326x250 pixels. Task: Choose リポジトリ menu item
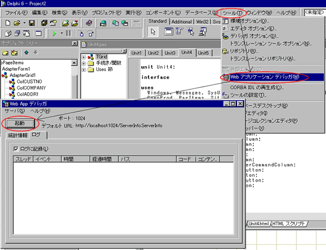[273, 51]
